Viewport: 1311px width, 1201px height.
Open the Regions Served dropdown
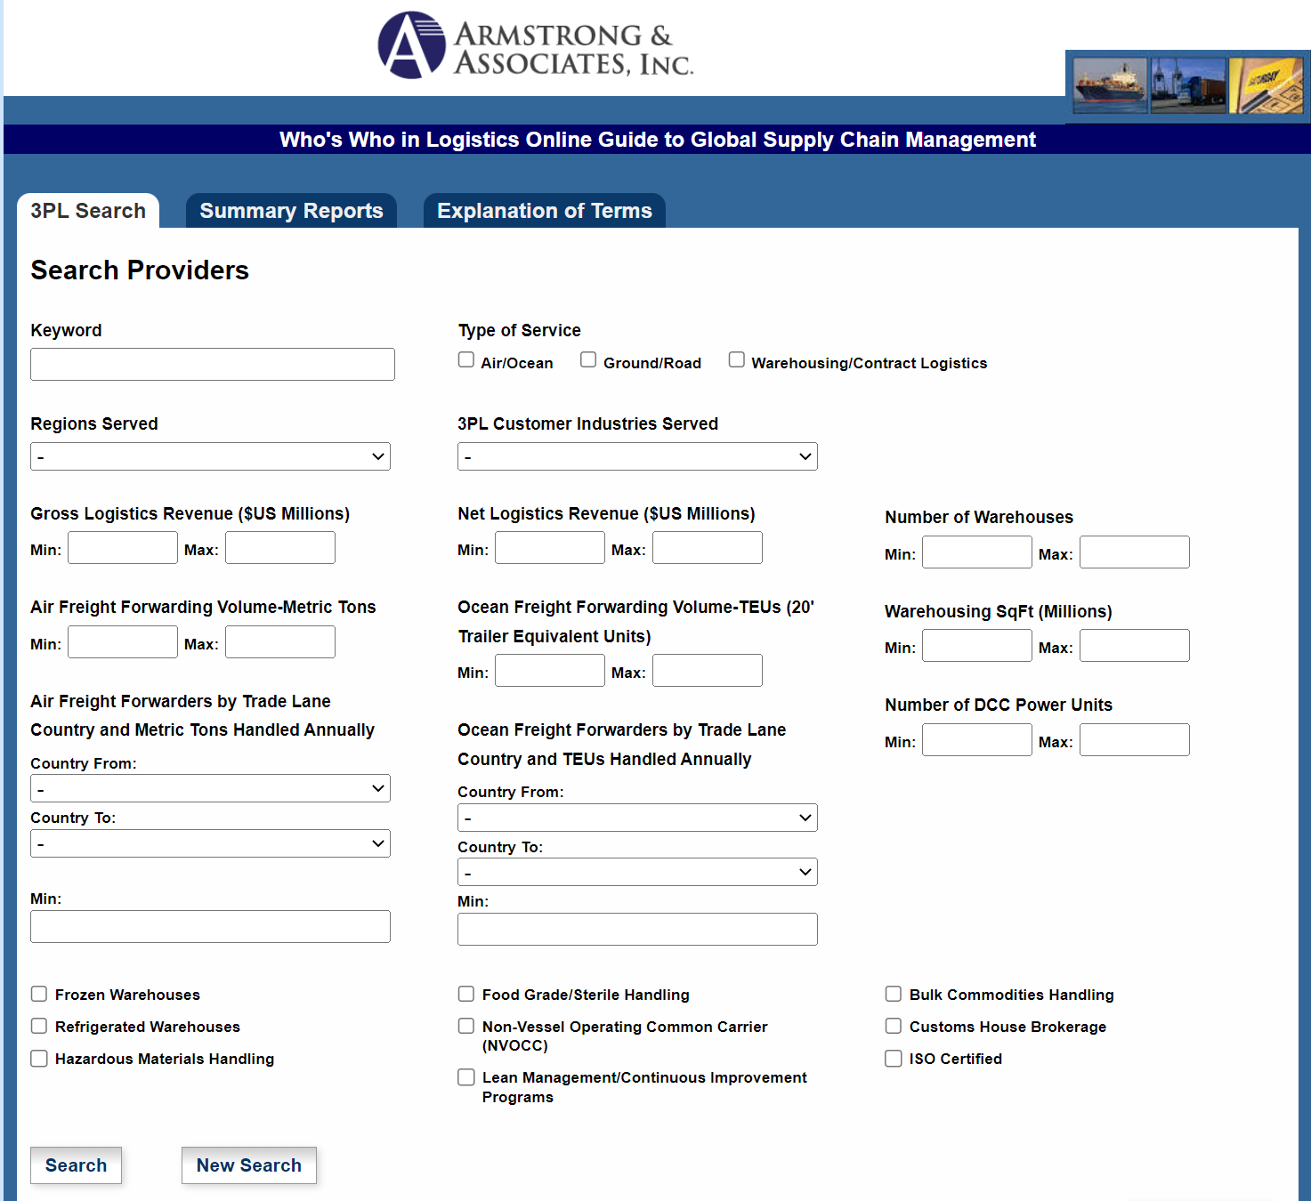210,456
